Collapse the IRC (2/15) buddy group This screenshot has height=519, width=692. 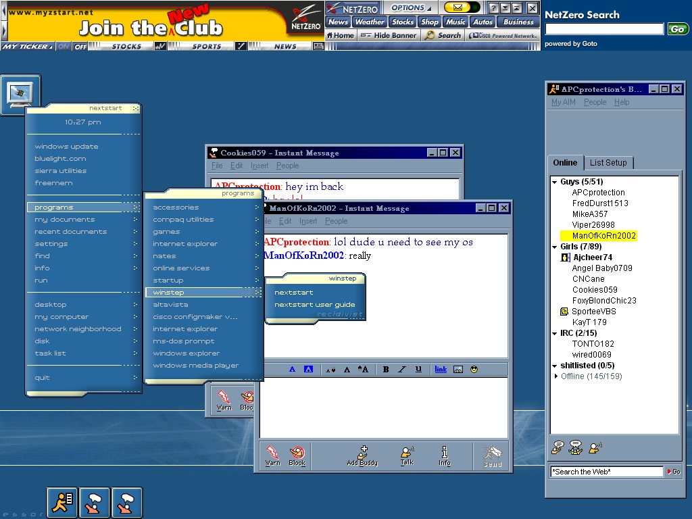554,333
